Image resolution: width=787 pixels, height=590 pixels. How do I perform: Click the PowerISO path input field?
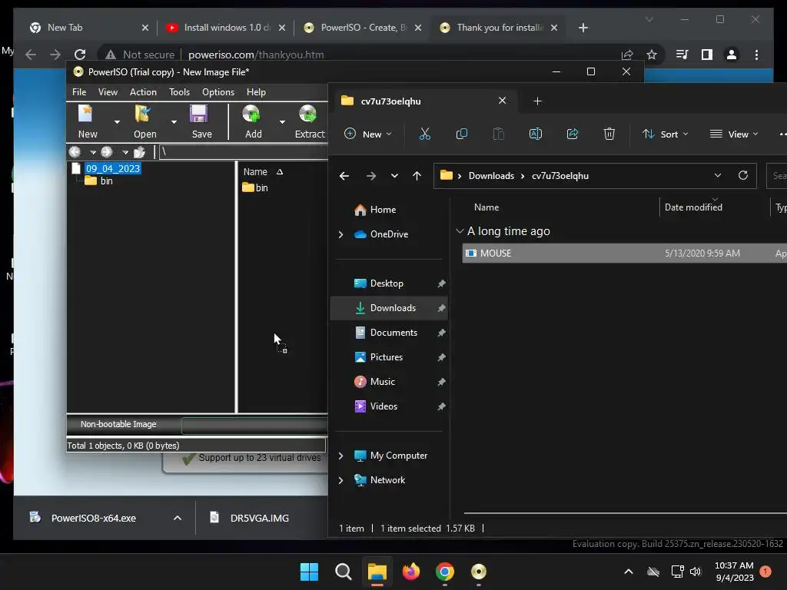click(x=244, y=152)
